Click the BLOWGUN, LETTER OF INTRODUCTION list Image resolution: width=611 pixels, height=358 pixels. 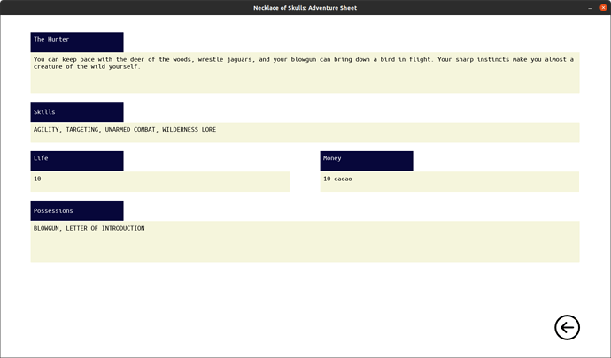[x=305, y=241]
